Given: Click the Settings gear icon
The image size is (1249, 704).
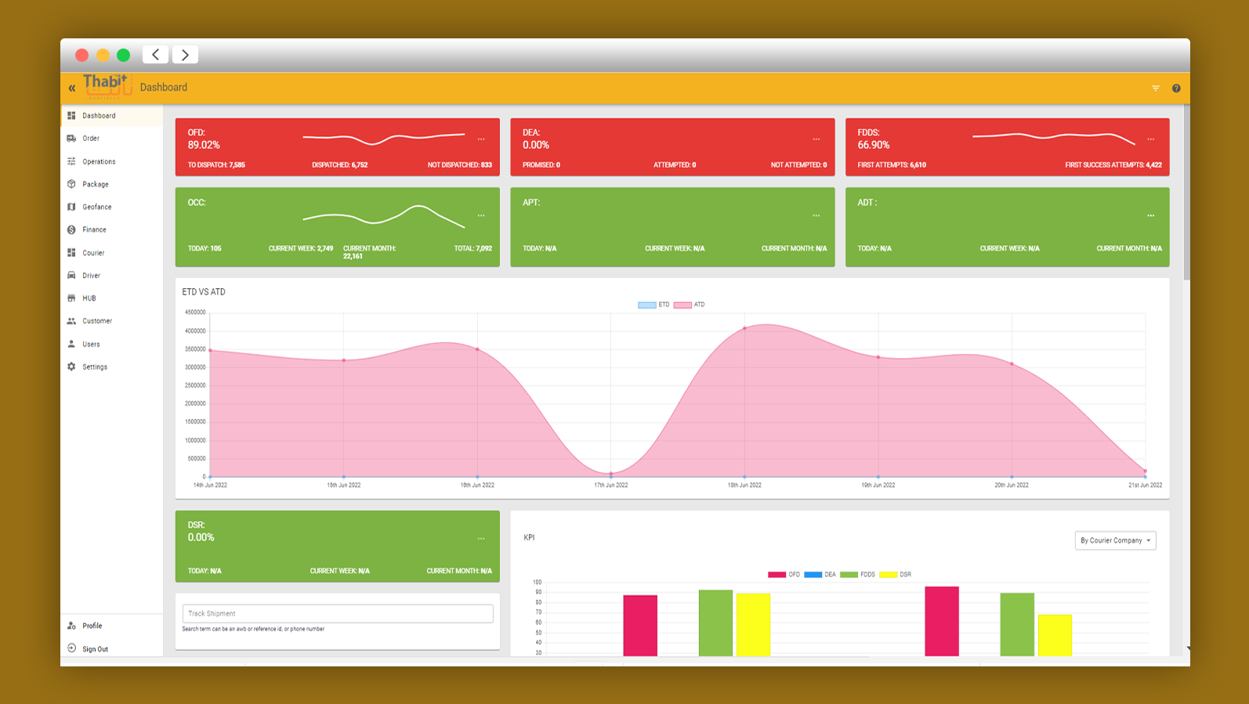Looking at the screenshot, I should pos(71,366).
